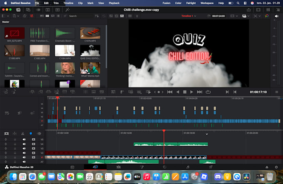Jump to first frame with skip-back button
The height and width of the screenshot is (184, 283).
pos(170,92)
